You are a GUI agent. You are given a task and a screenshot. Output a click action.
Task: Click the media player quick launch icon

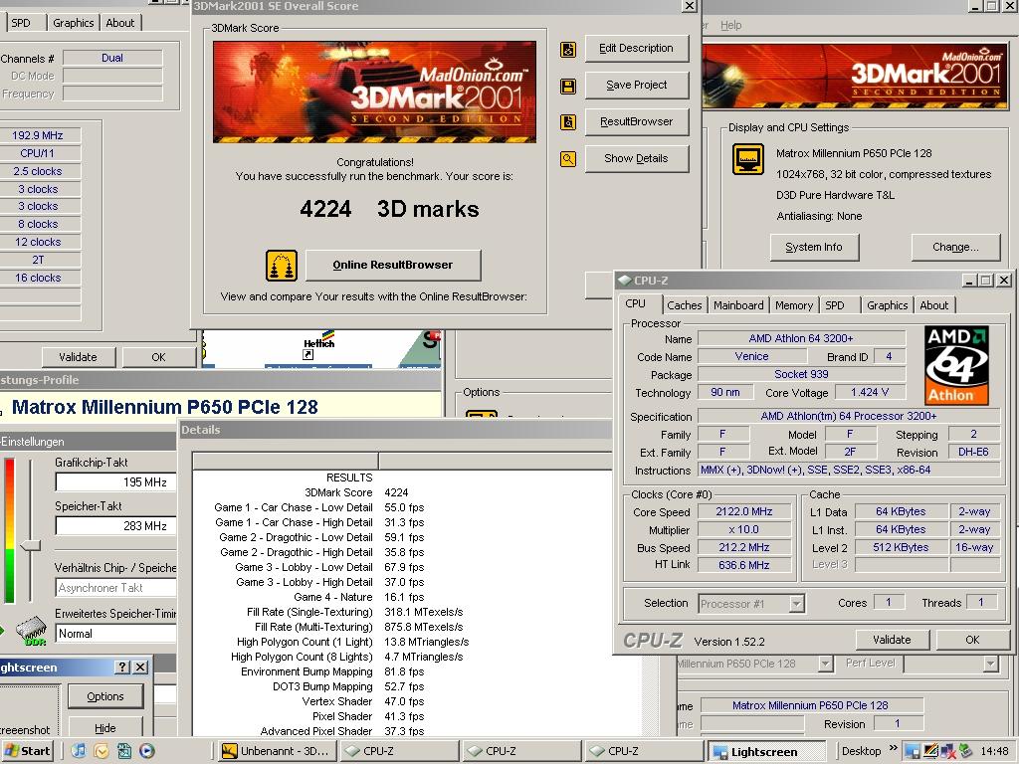tap(147, 751)
